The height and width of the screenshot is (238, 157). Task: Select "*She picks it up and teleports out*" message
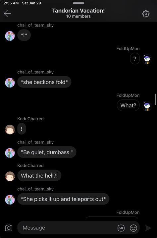pos(63,199)
